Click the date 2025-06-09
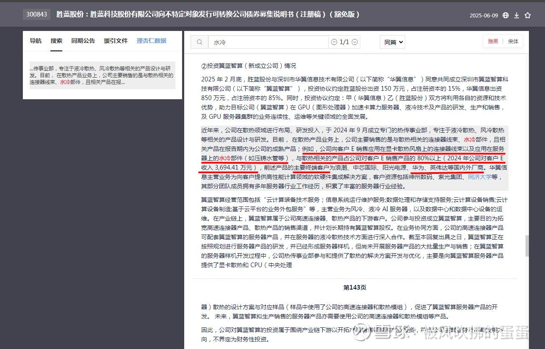 point(484,16)
